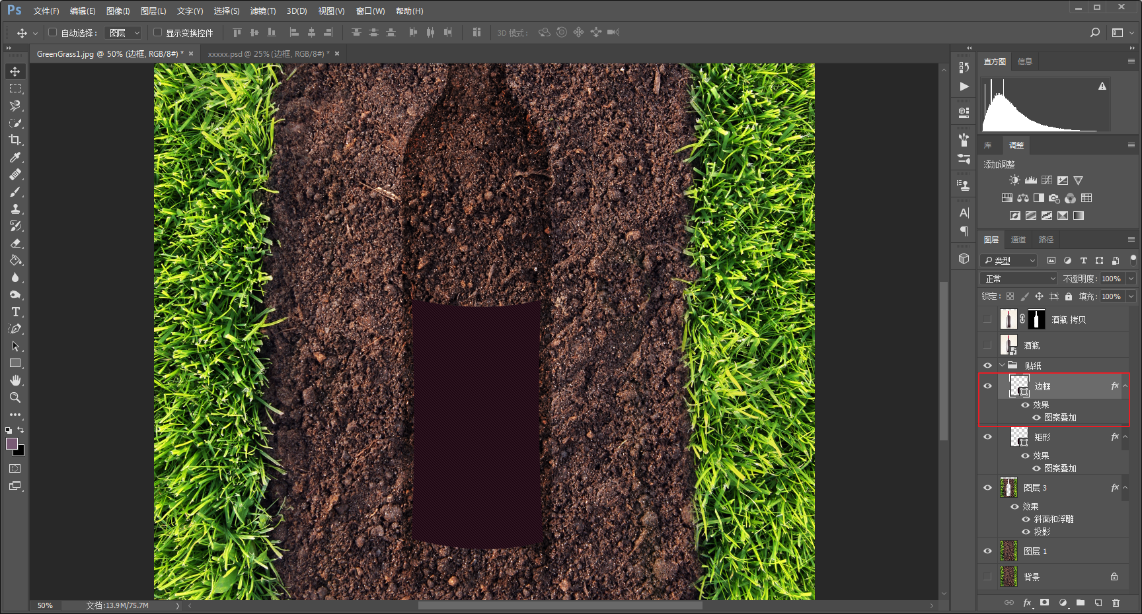Select the Zoom tool
The height and width of the screenshot is (614, 1142).
(15, 397)
